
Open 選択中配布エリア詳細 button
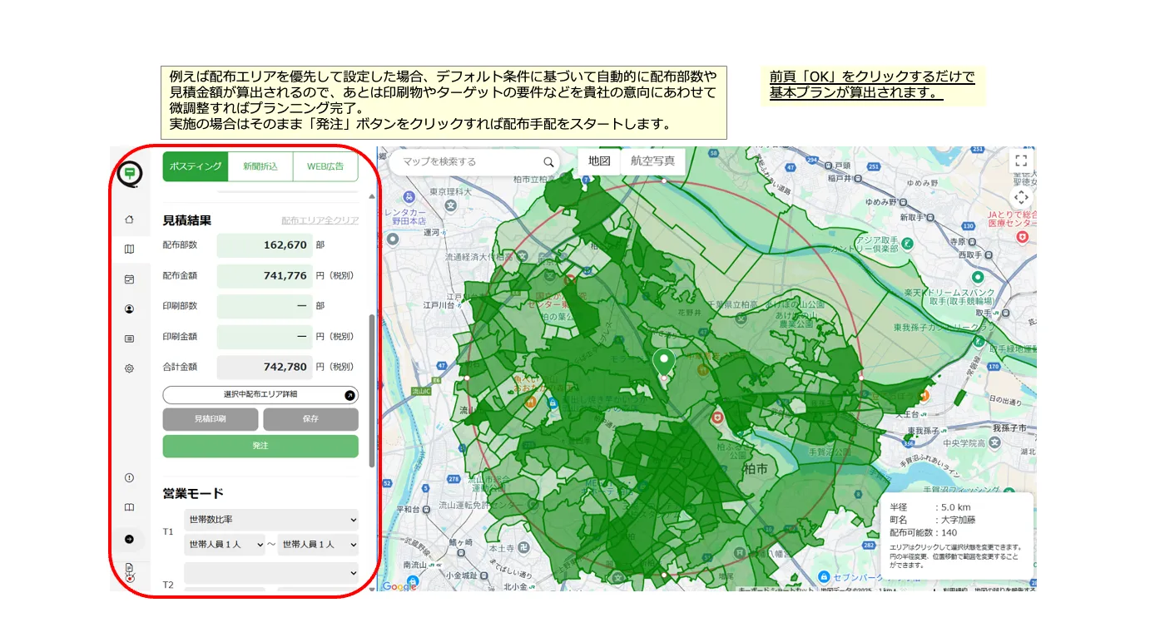coord(260,395)
